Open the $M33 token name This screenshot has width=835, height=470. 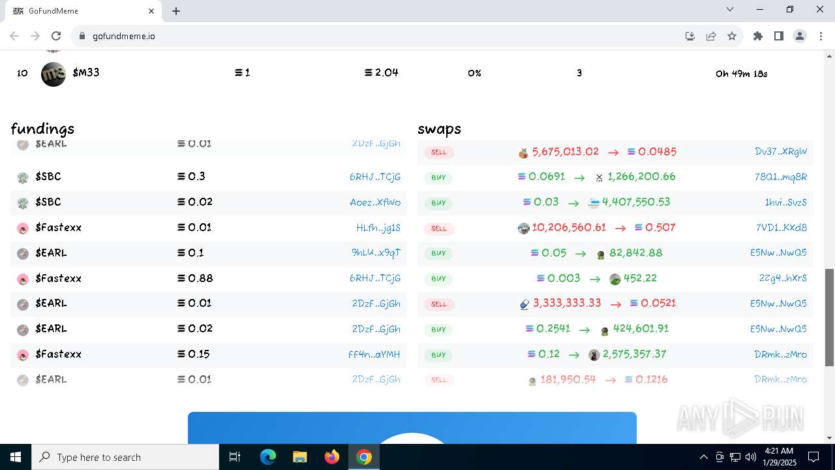pos(86,72)
